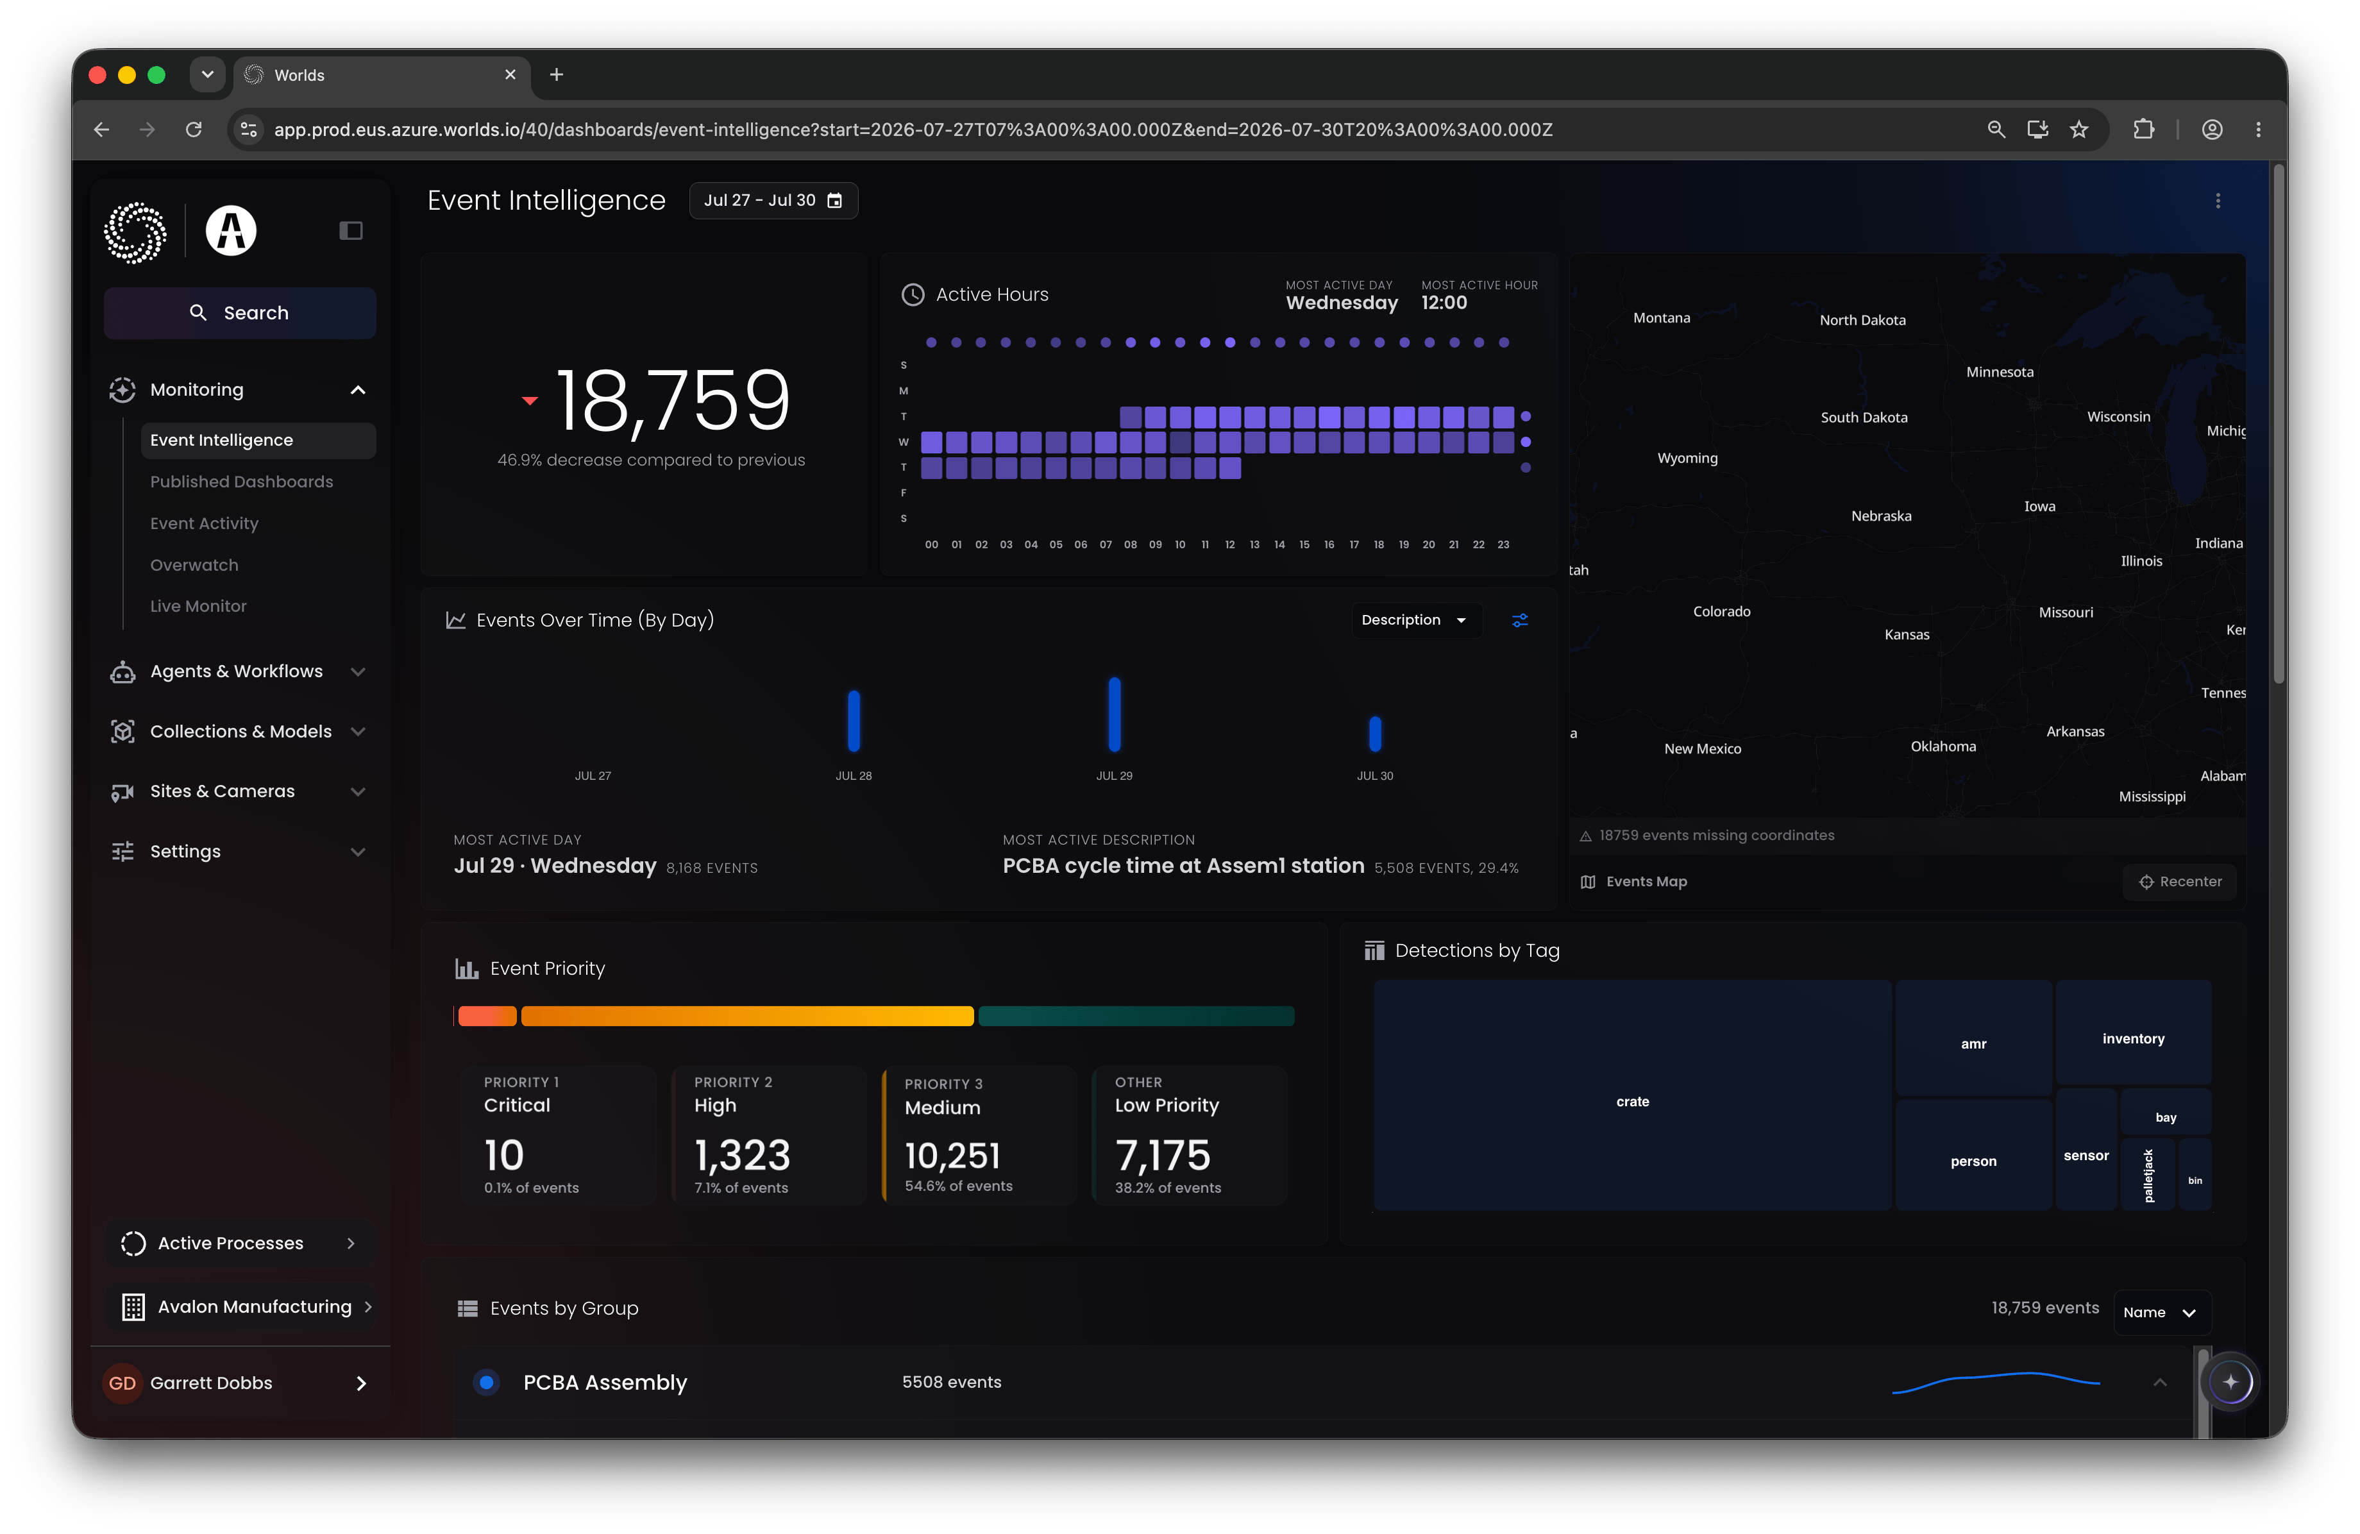Expand Collections & Models chevron
The image size is (2360, 1534).
click(x=358, y=732)
